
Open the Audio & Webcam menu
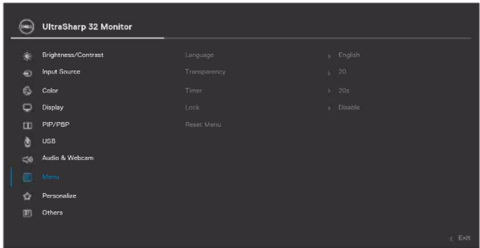coord(68,158)
